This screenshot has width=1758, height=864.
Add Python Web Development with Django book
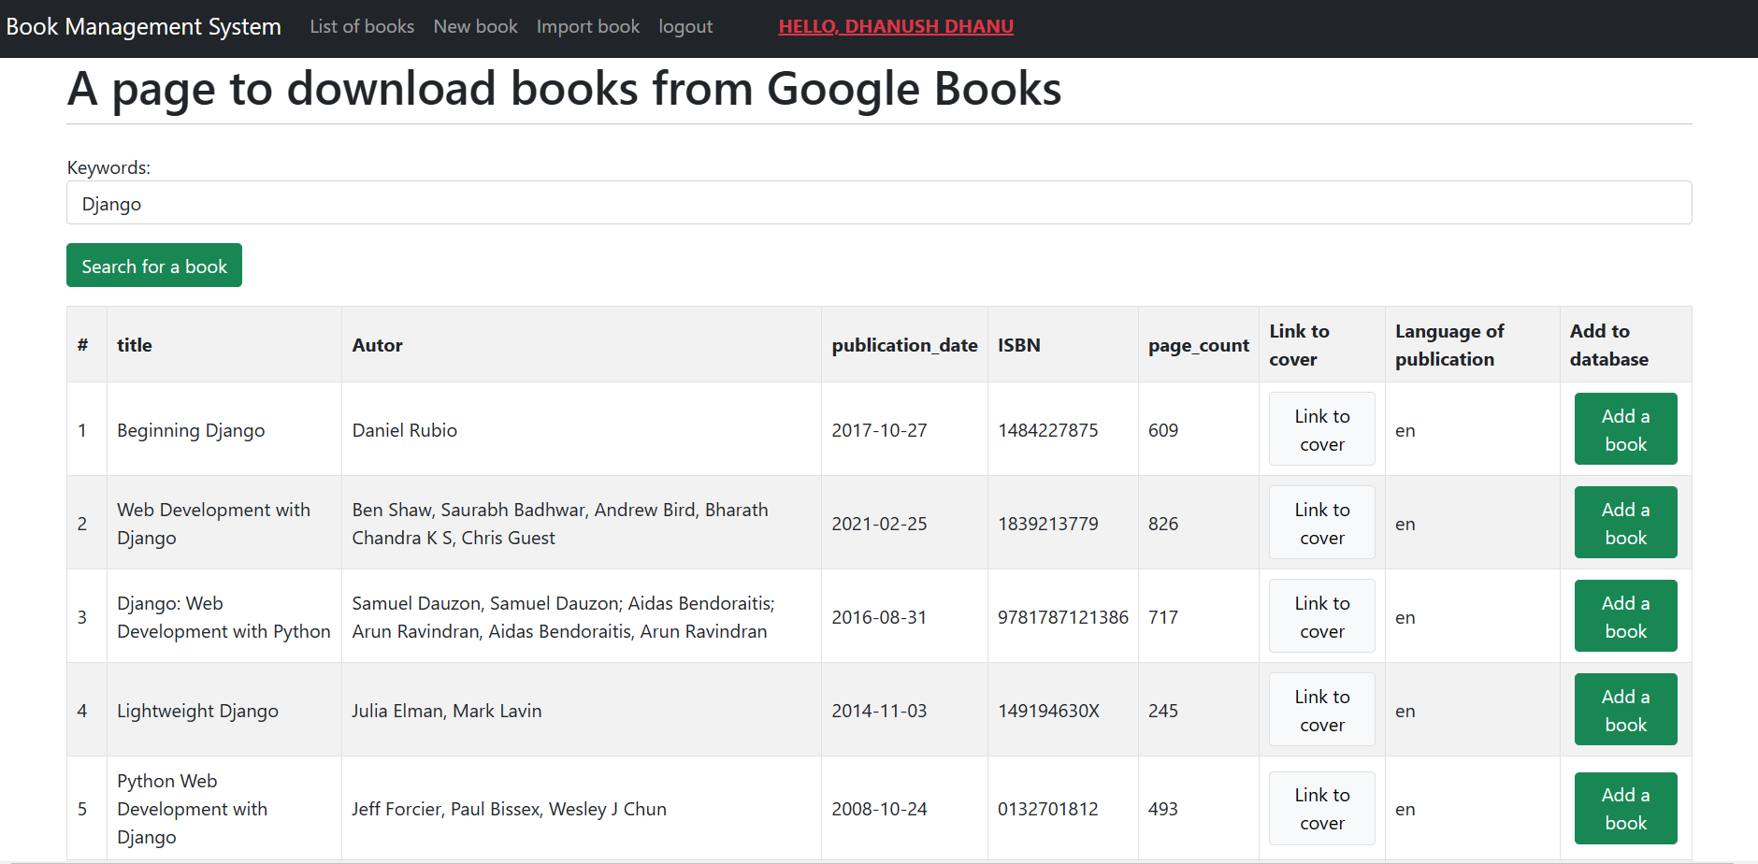(x=1625, y=807)
